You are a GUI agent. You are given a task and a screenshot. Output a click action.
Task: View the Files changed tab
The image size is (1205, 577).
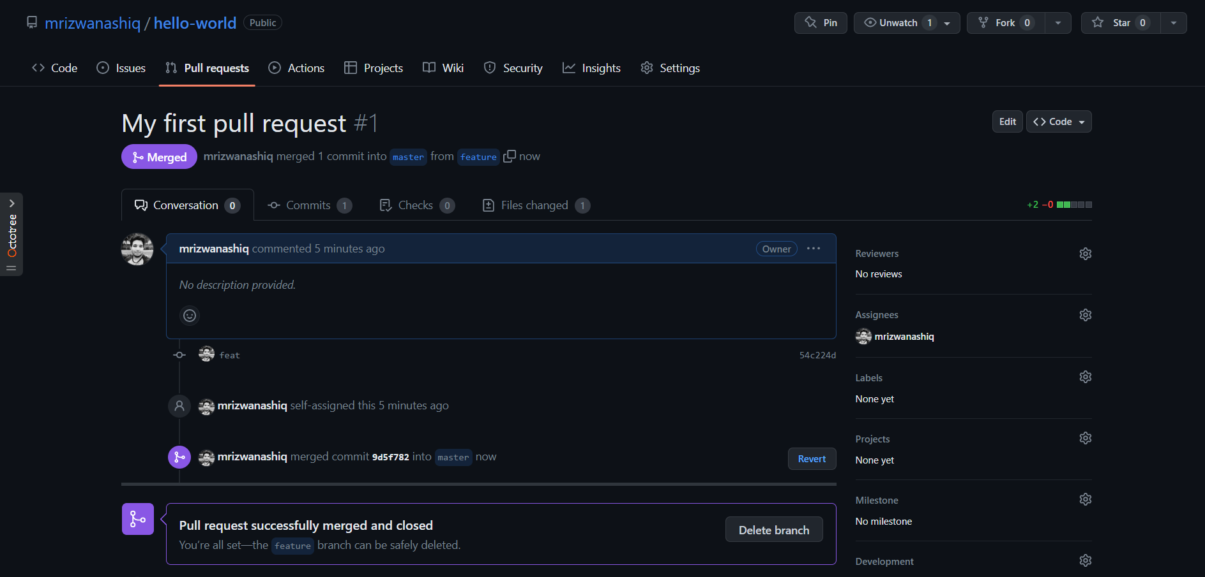[x=536, y=205]
